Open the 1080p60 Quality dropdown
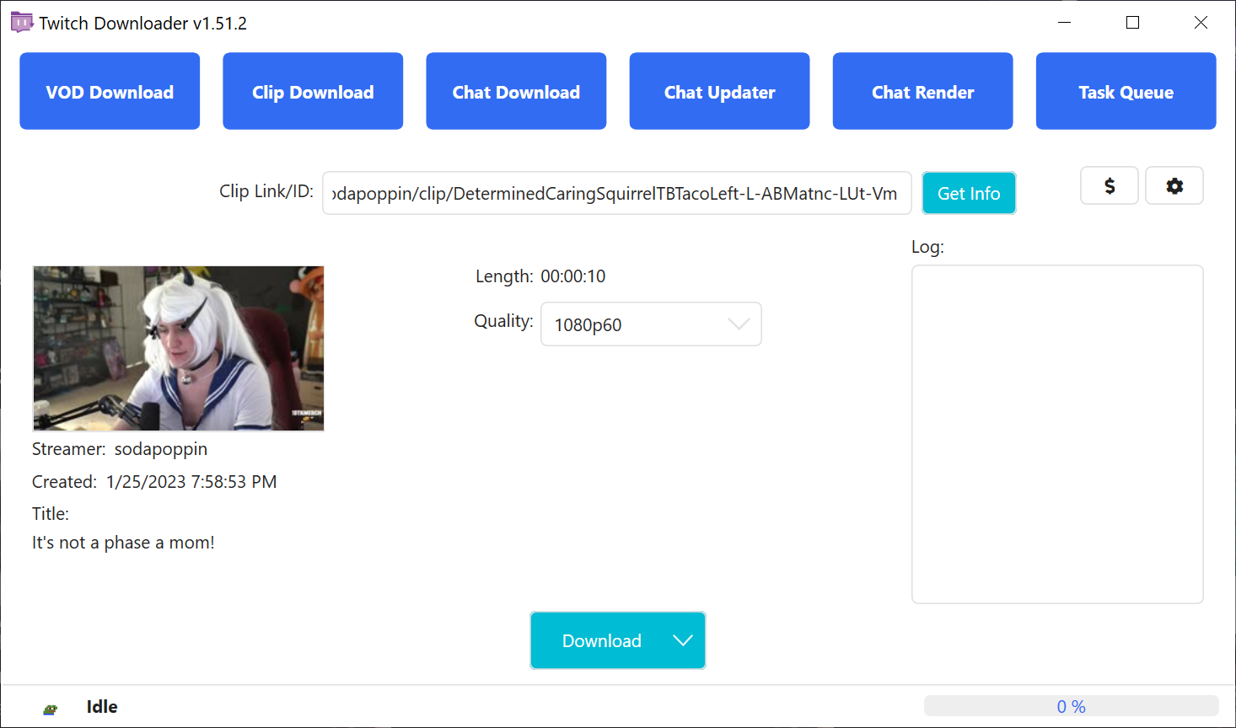1236x728 pixels. [651, 324]
